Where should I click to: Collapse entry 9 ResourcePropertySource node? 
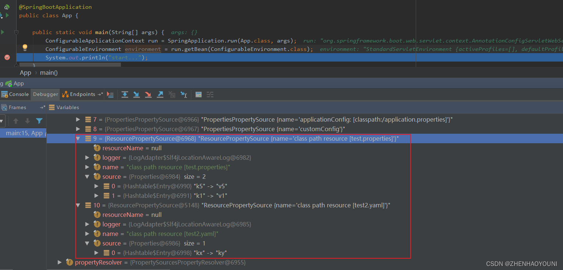point(78,138)
